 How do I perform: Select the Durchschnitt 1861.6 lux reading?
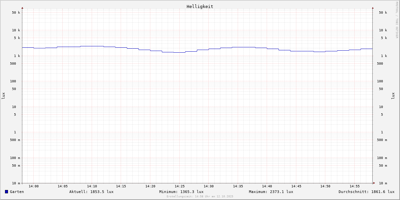pos(366,192)
